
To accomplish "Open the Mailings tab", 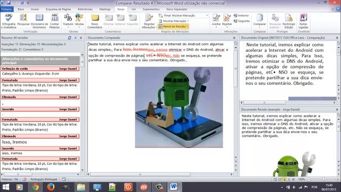I will click(105, 9).
